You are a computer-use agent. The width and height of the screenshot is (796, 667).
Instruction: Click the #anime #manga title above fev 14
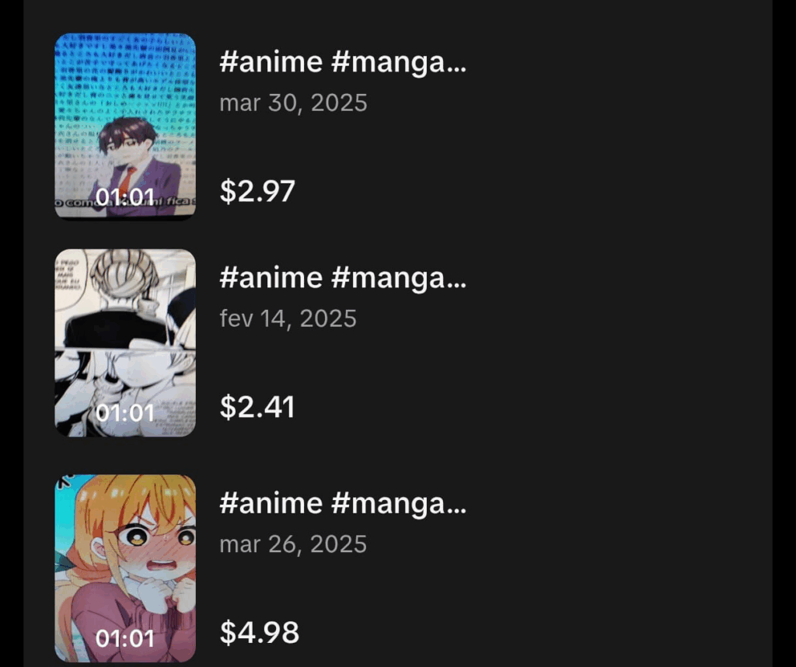click(x=343, y=277)
